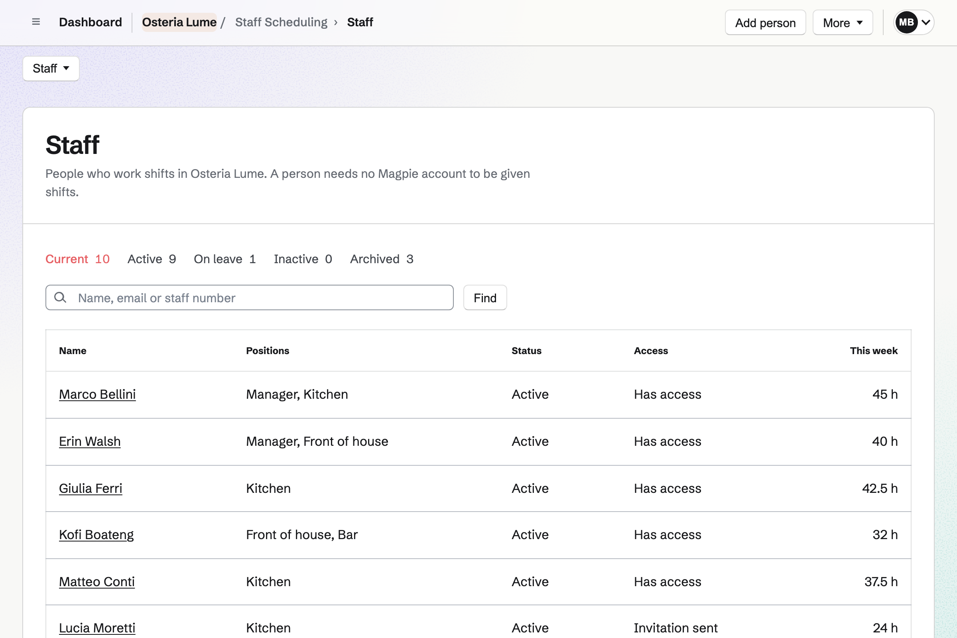
Task: Focus the name or email search field
Action: (250, 297)
